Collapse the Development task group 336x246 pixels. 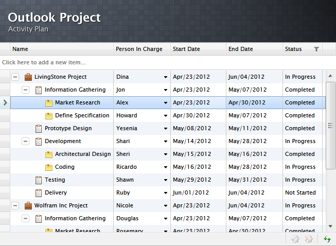25,142
